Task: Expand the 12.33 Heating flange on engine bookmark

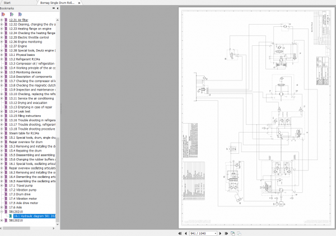Action: click(x=2, y=29)
